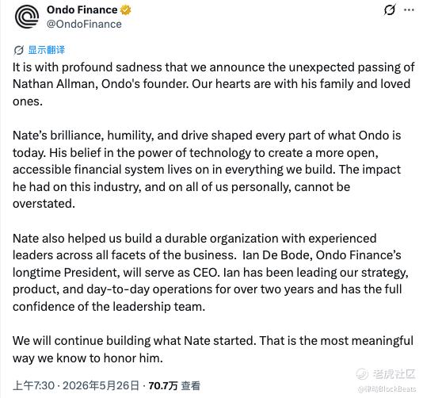Image resolution: width=423 pixels, height=398 pixels.
Task: Click the 2026年5月26日 post date
Action: click(101, 385)
